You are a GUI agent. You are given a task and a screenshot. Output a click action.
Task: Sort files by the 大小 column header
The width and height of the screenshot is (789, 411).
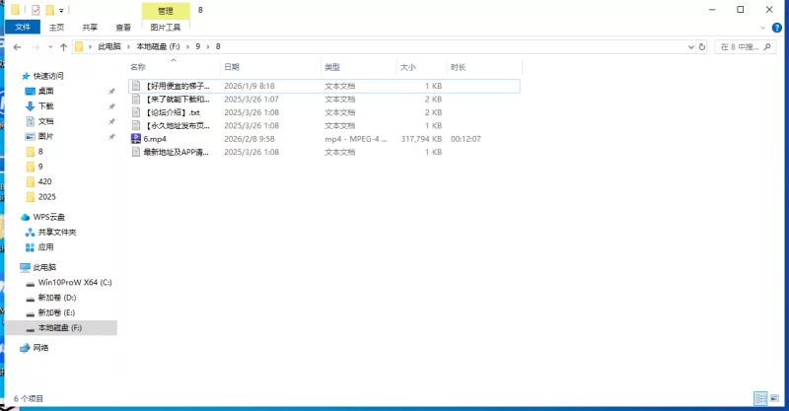click(407, 67)
